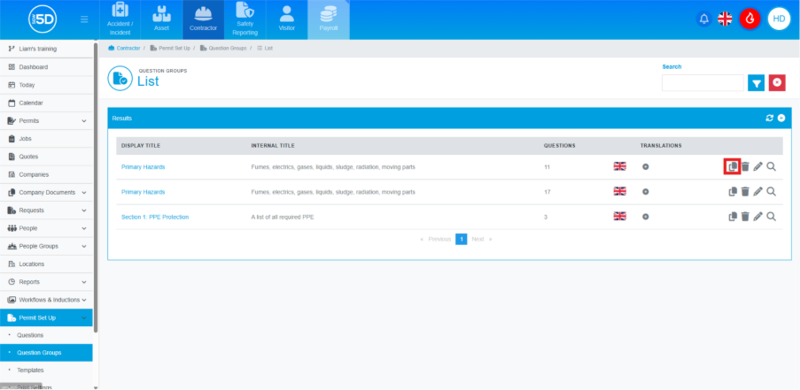Open Locations in sidebar
Screen dimensions: 800x390
click(46, 264)
